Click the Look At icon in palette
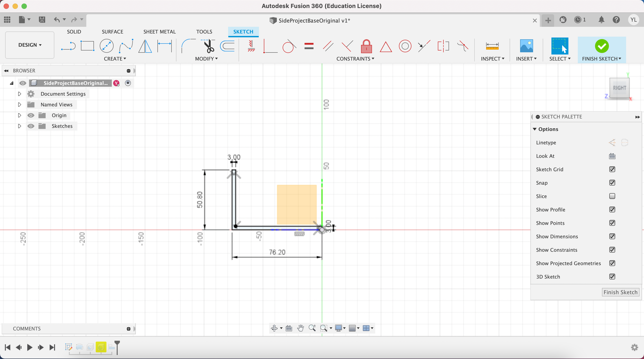 (612, 156)
